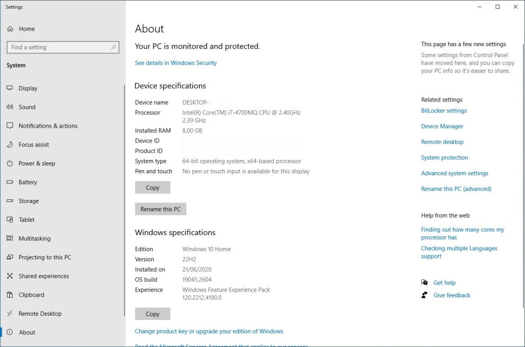Click the Get help chat icon
525x347 pixels.
(424, 282)
